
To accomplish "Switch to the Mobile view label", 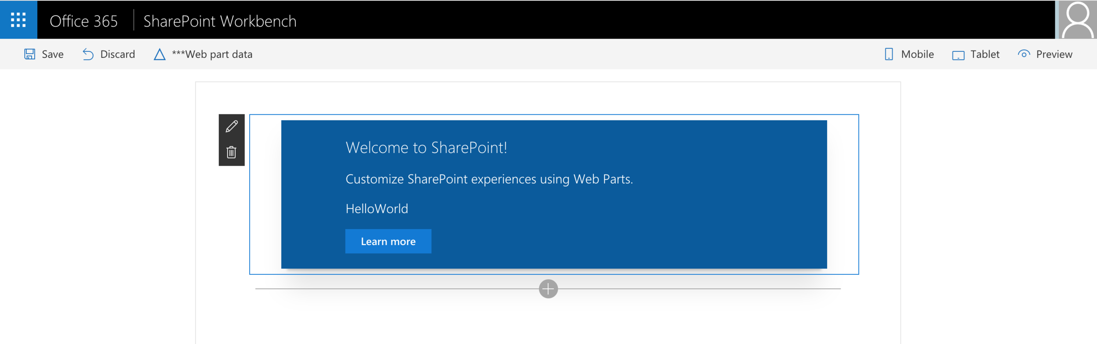I will tap(918, 54).
